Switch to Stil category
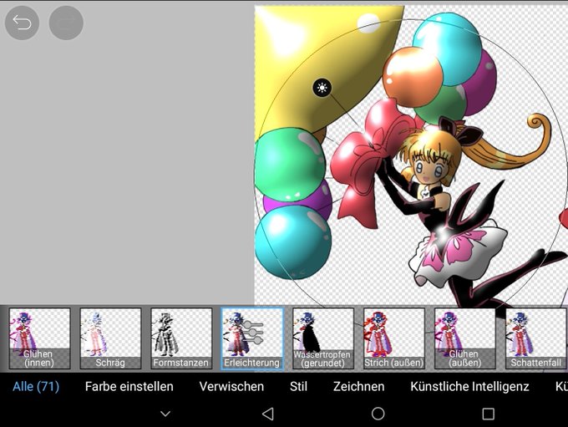 pos(298,386)
